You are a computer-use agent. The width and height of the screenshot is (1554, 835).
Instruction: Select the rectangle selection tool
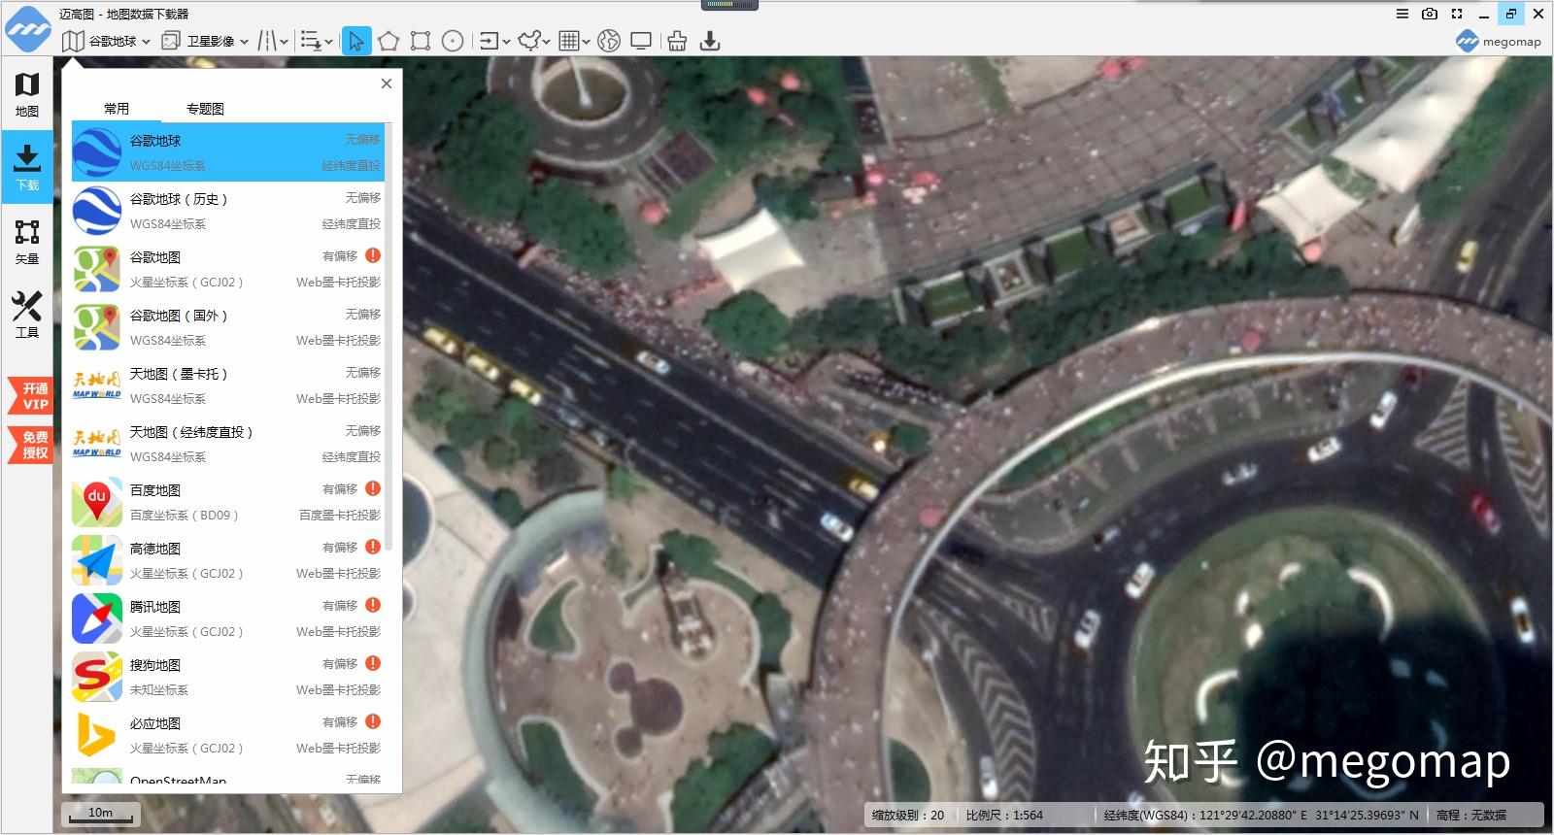421,41
